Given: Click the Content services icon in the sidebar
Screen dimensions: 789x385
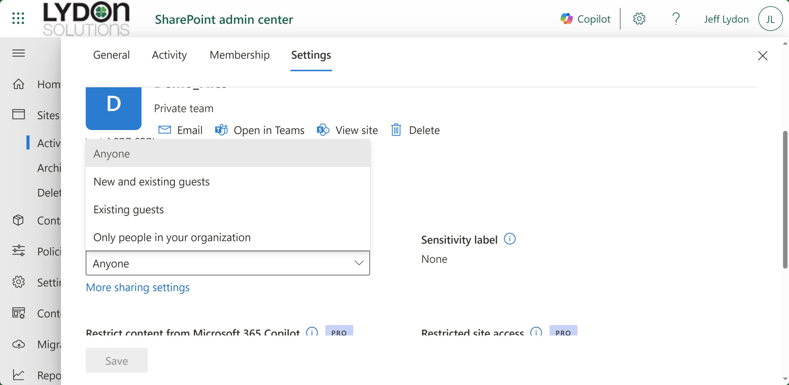Looking at the screenshot, I should [18, 313].
